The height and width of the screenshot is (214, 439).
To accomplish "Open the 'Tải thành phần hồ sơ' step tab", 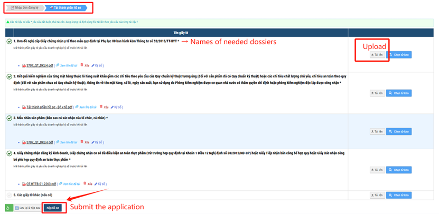I will coord(66,8).
